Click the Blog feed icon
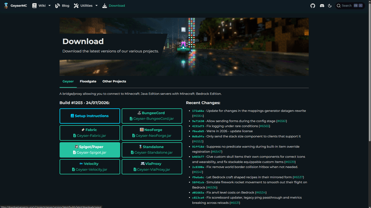This screenshot has height=208, width=371. [57, 5]
